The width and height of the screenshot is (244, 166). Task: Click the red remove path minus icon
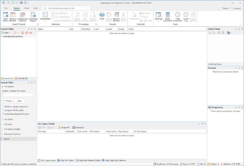[x=15, y=33]
